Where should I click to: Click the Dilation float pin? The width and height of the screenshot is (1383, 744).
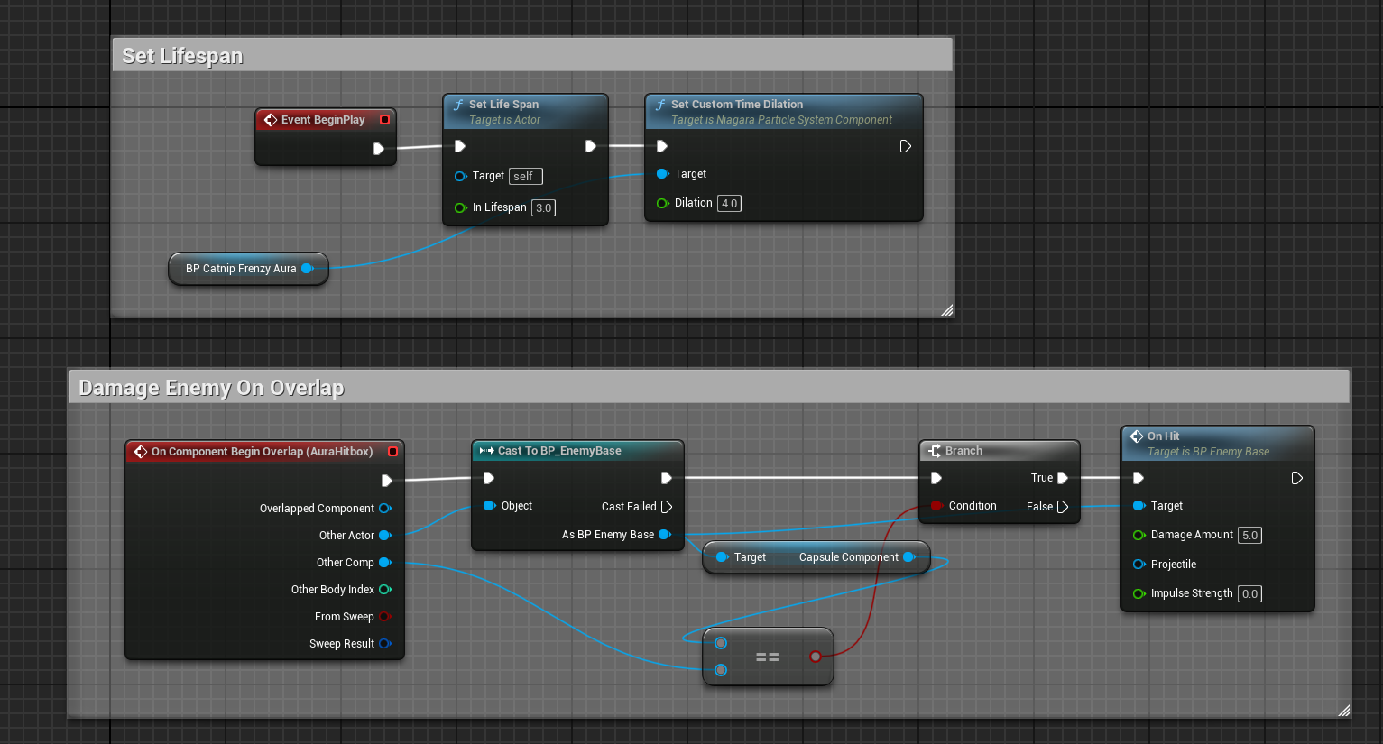[x=662, y=203]
